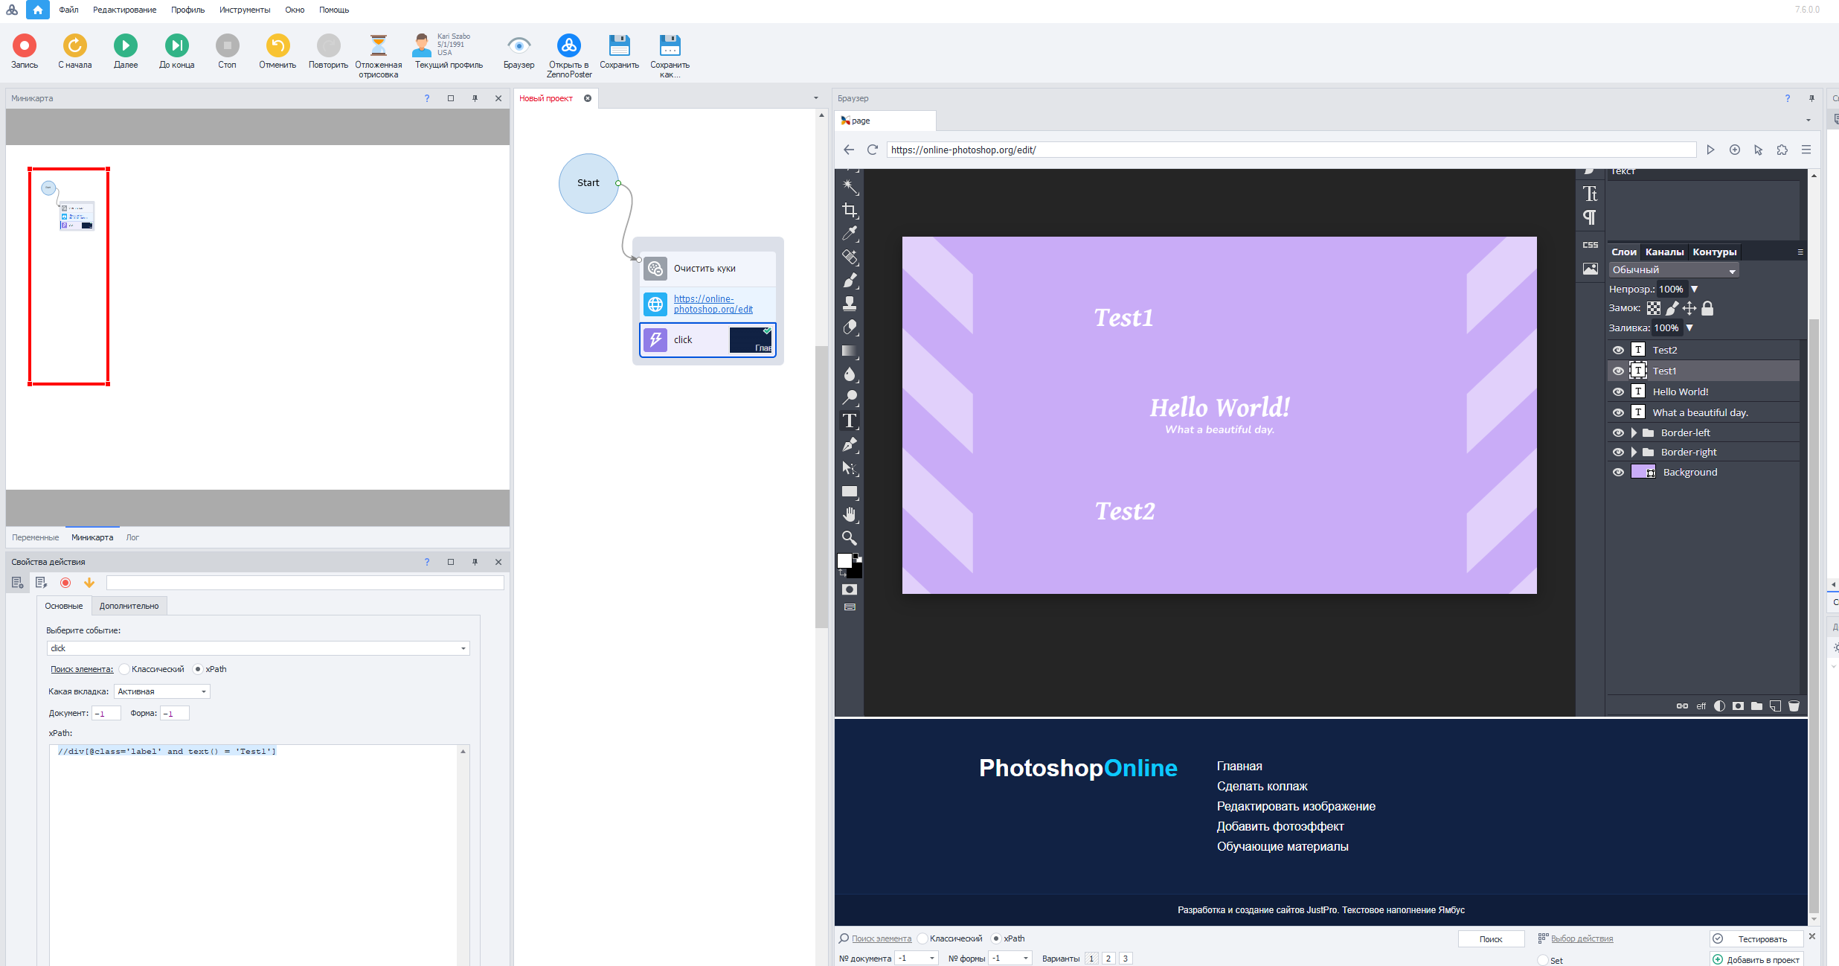Click the delete layer trash icon
Image resolution: width=1839 pixels, height=966 pixels.
click(1794, 706)
